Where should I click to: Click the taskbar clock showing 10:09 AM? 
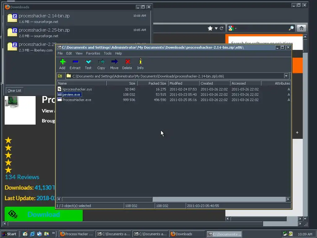pyautogui.click(x=305, y=234)
